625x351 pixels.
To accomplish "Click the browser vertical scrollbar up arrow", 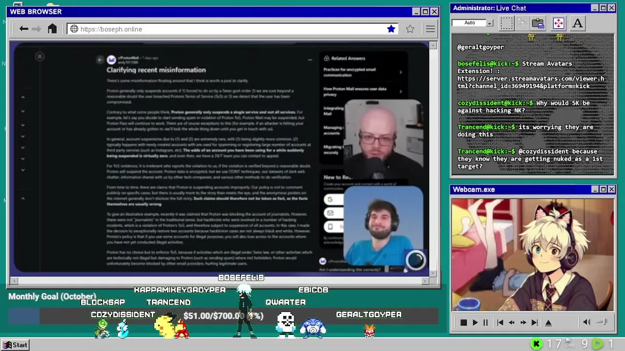I will pos(433,45).
